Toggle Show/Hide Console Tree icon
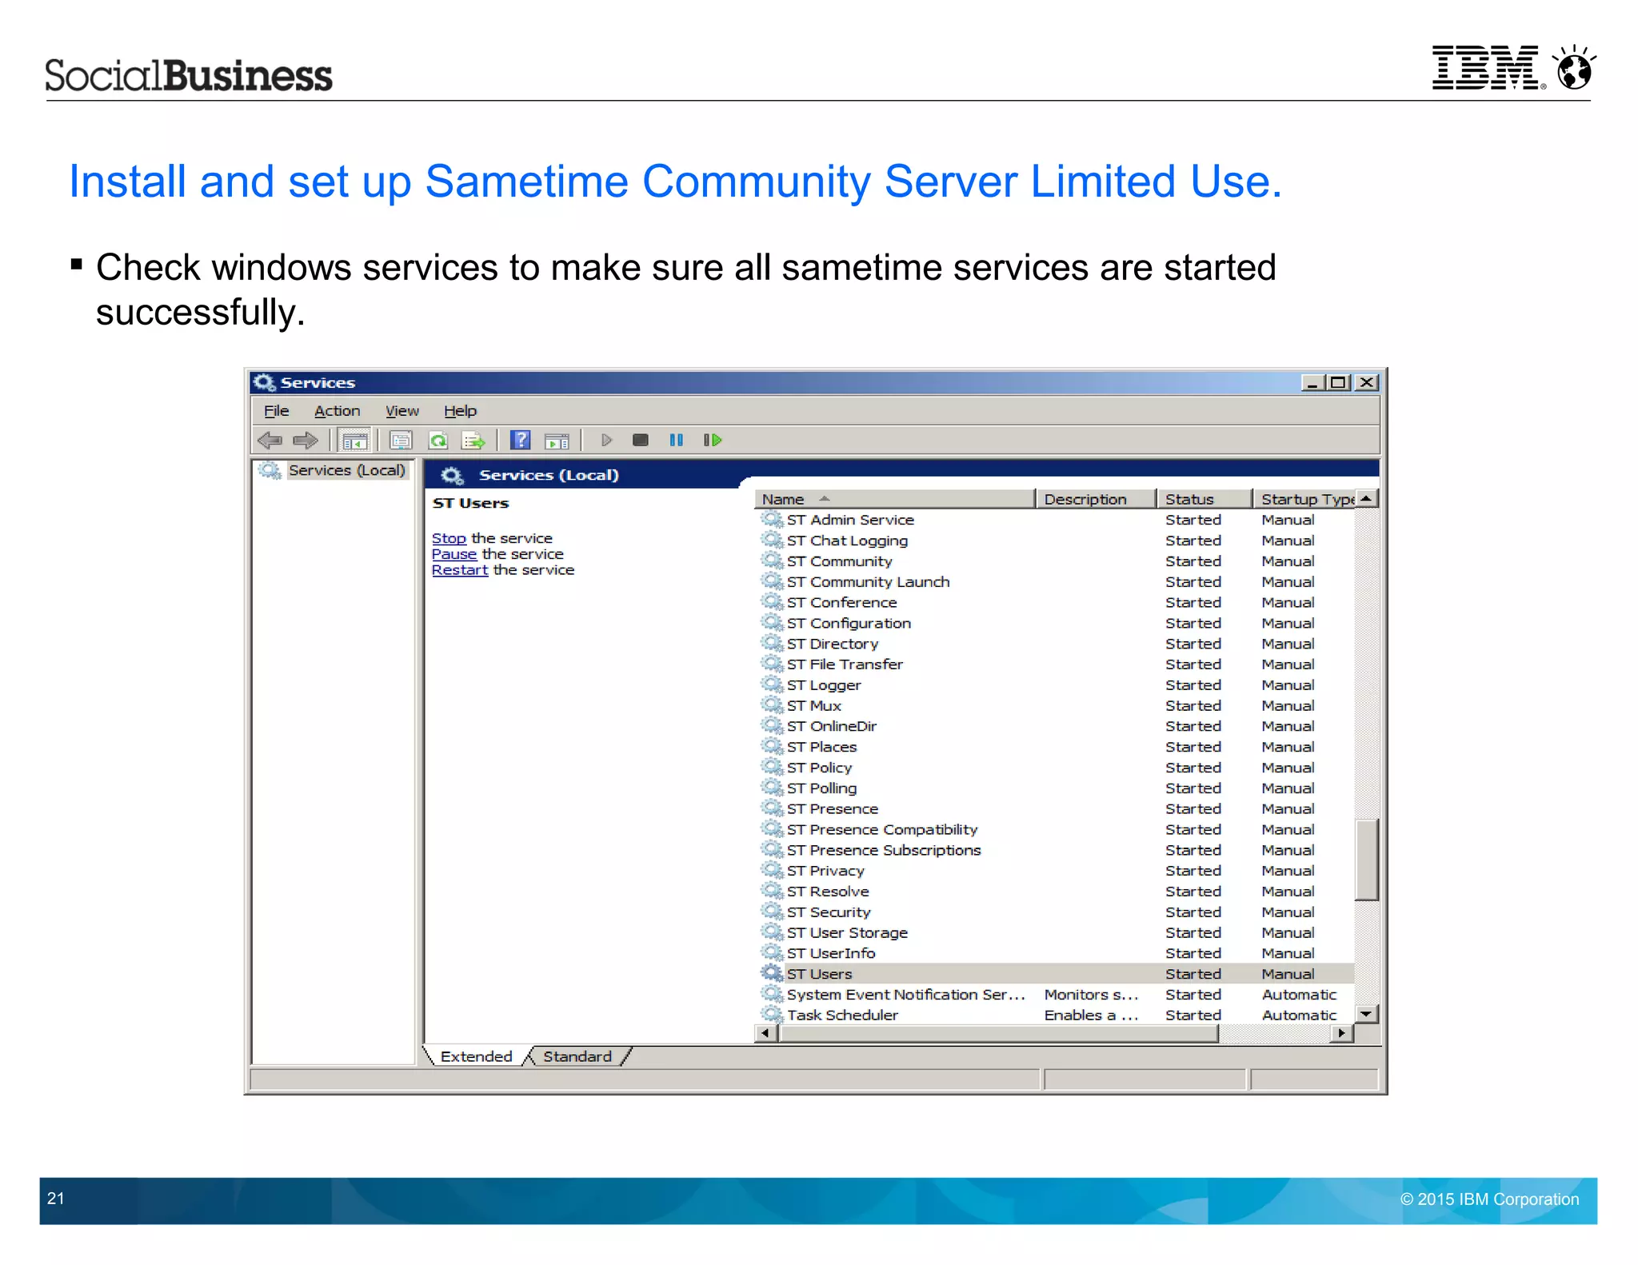Viewport: 1638px width, 1265px height. click(x=354, y=440)
